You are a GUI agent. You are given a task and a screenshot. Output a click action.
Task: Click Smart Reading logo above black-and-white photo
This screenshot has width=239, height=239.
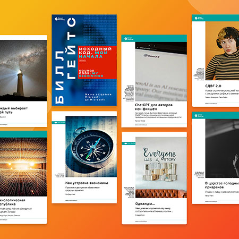click(199, 116)
